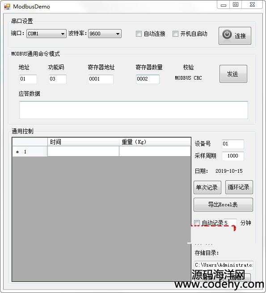Click the 导出Excel表 button
Viewport: 266px width, 293px height.
tap(223, 204)
